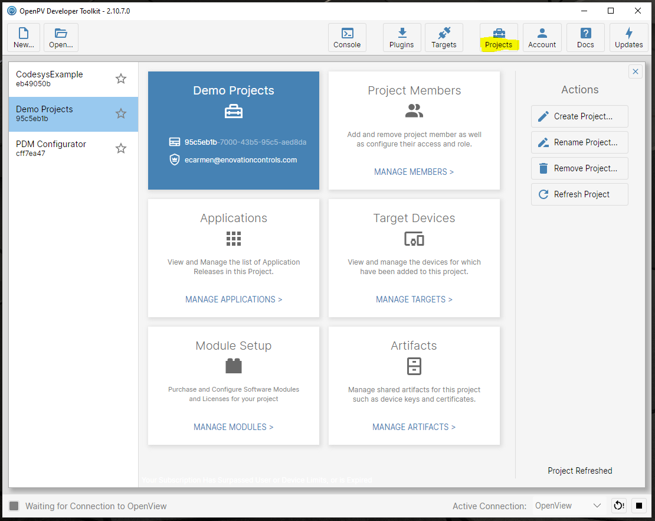Screen dimensions: 655x521
Task: Click the Artifacts cabinet icon
Action: pyautogui.click(x=414, y=366)
